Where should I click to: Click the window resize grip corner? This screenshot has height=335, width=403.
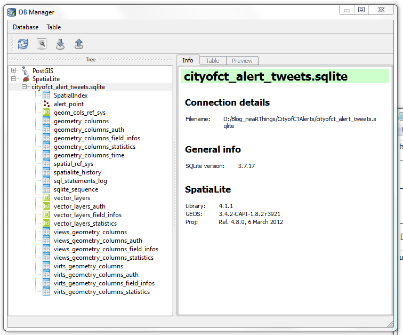click(x=390, y=324)
